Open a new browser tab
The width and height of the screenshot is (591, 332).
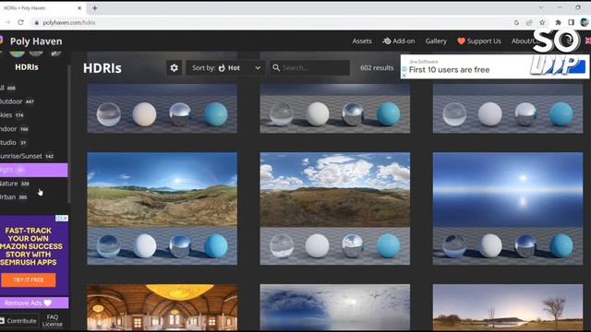pyautogui.click(x=94, y=8)
